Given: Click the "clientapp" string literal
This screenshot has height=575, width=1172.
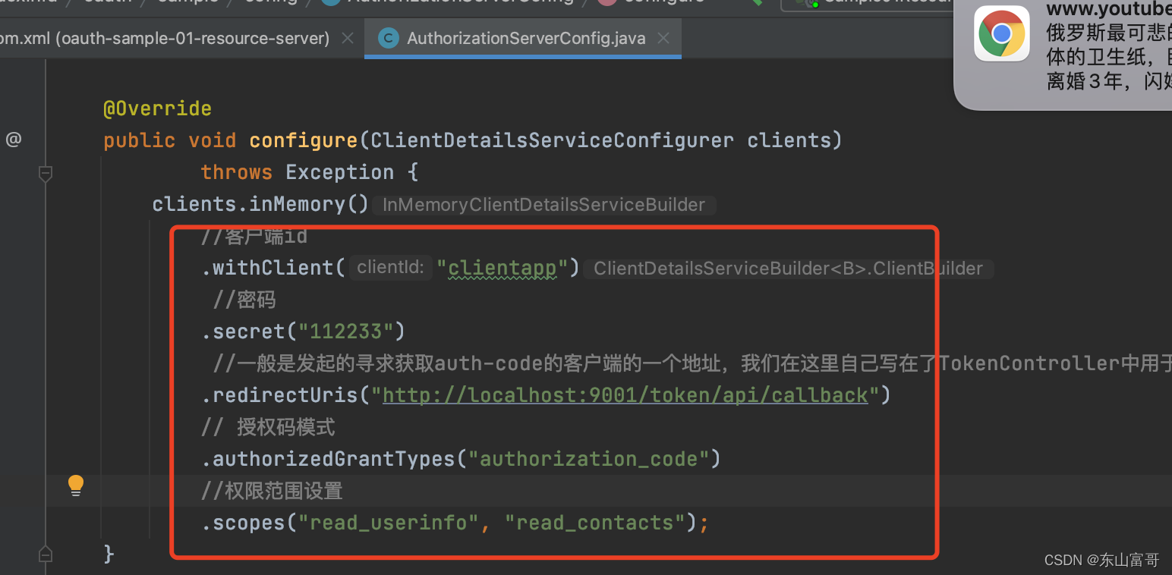Looking at the screenshot, I should point(503,268).
